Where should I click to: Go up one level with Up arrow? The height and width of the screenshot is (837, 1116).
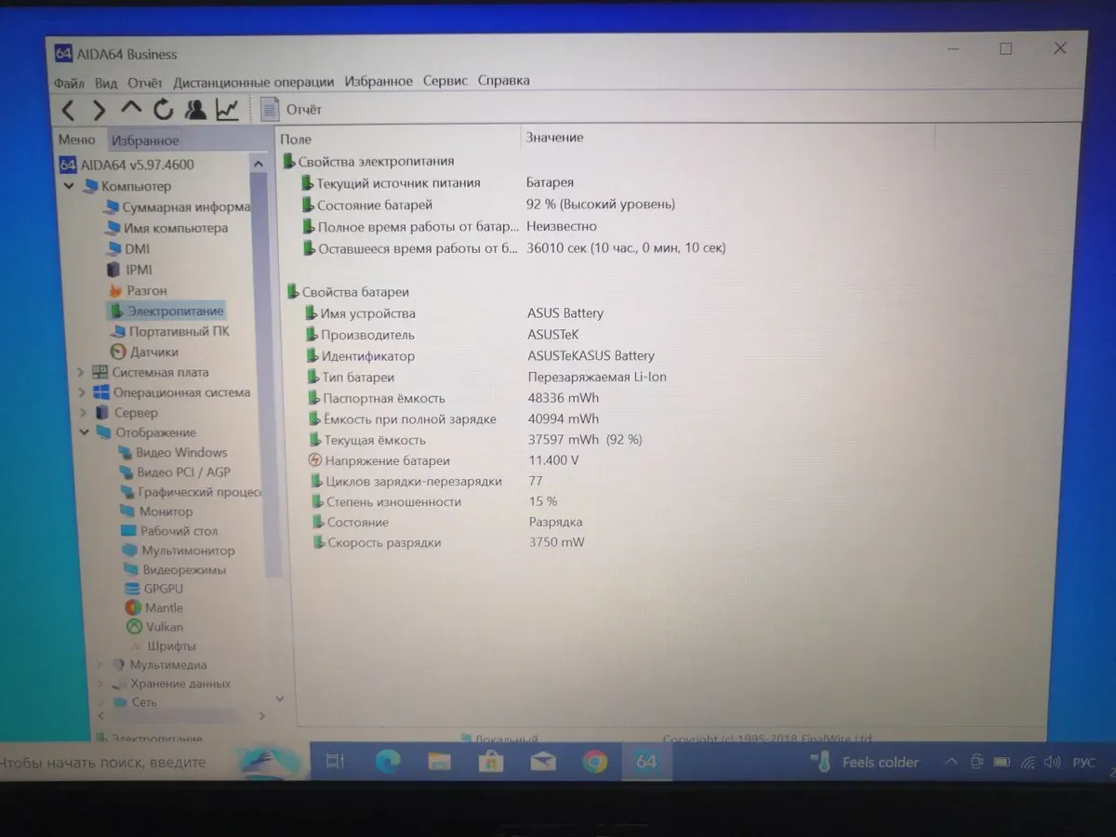pyautogui.click(x=131, y=110)
